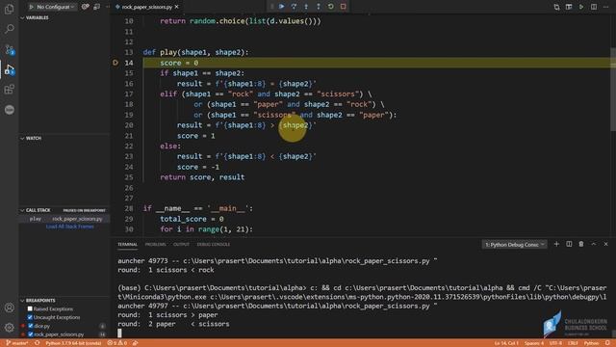Change encoding via UTF-8 in status bar
This screenshot has width=616, height=347.
click(x=555, y=343)
